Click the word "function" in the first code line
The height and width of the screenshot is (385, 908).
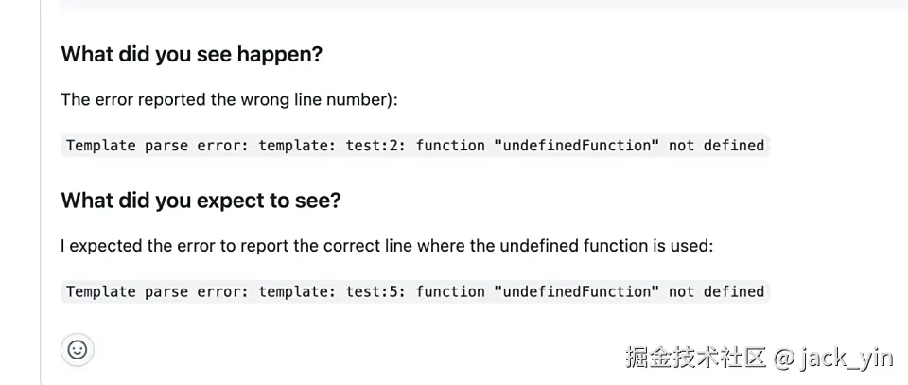(450, 146)
